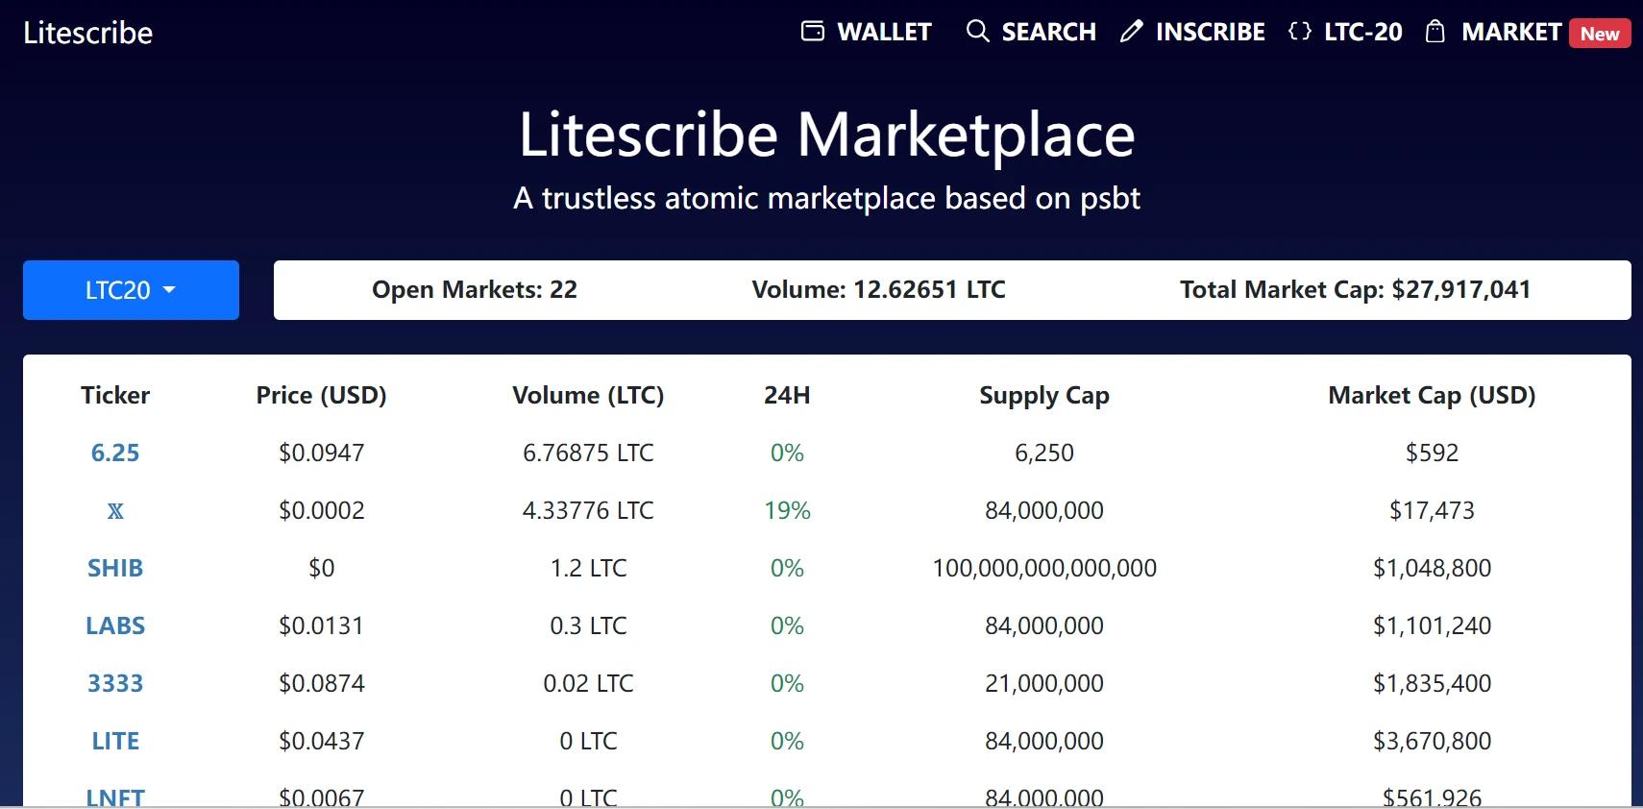The width and height of the screenshot is (1643, 809).
Task: Open the MARKET nav link
Action: tap(1510, 32)
